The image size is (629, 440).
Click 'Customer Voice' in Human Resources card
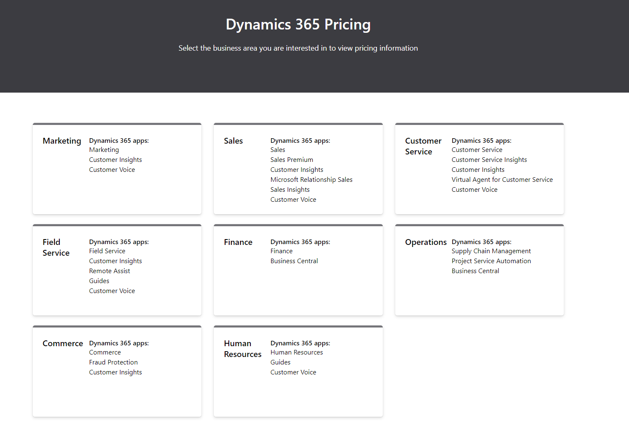(294, 372)
